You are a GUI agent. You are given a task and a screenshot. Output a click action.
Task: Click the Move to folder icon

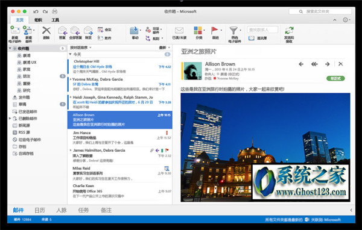(x=134, y=30)
